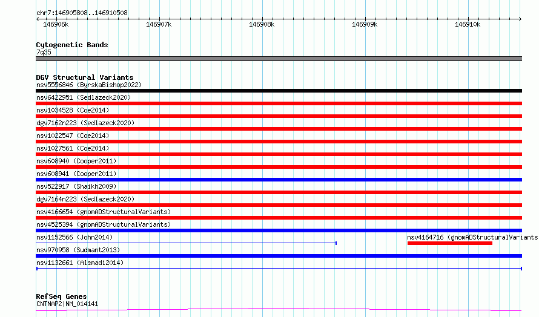
Task: Click CNTNAP2|NM_014141 gene label
Action: tap(67, 304)
